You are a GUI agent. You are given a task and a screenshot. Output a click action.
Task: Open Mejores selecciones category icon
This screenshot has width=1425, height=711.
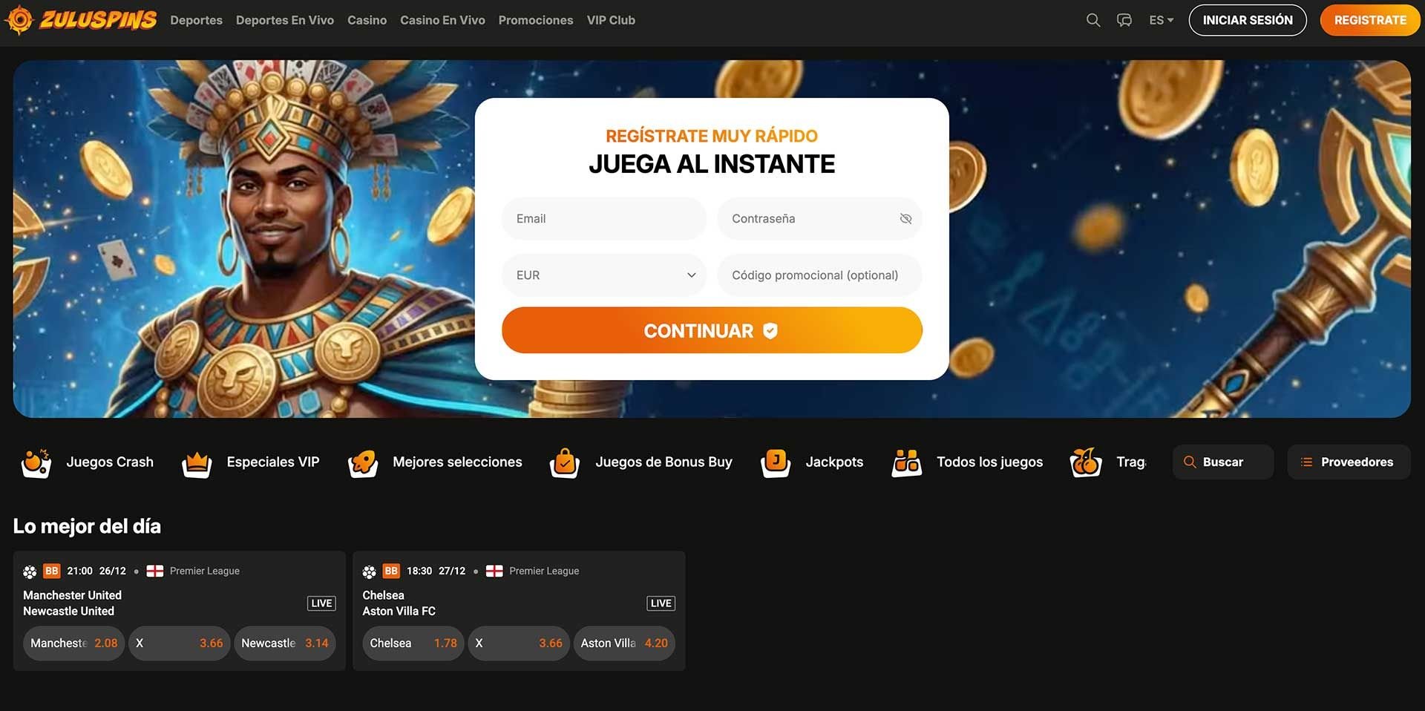click(x=363, y=463)
